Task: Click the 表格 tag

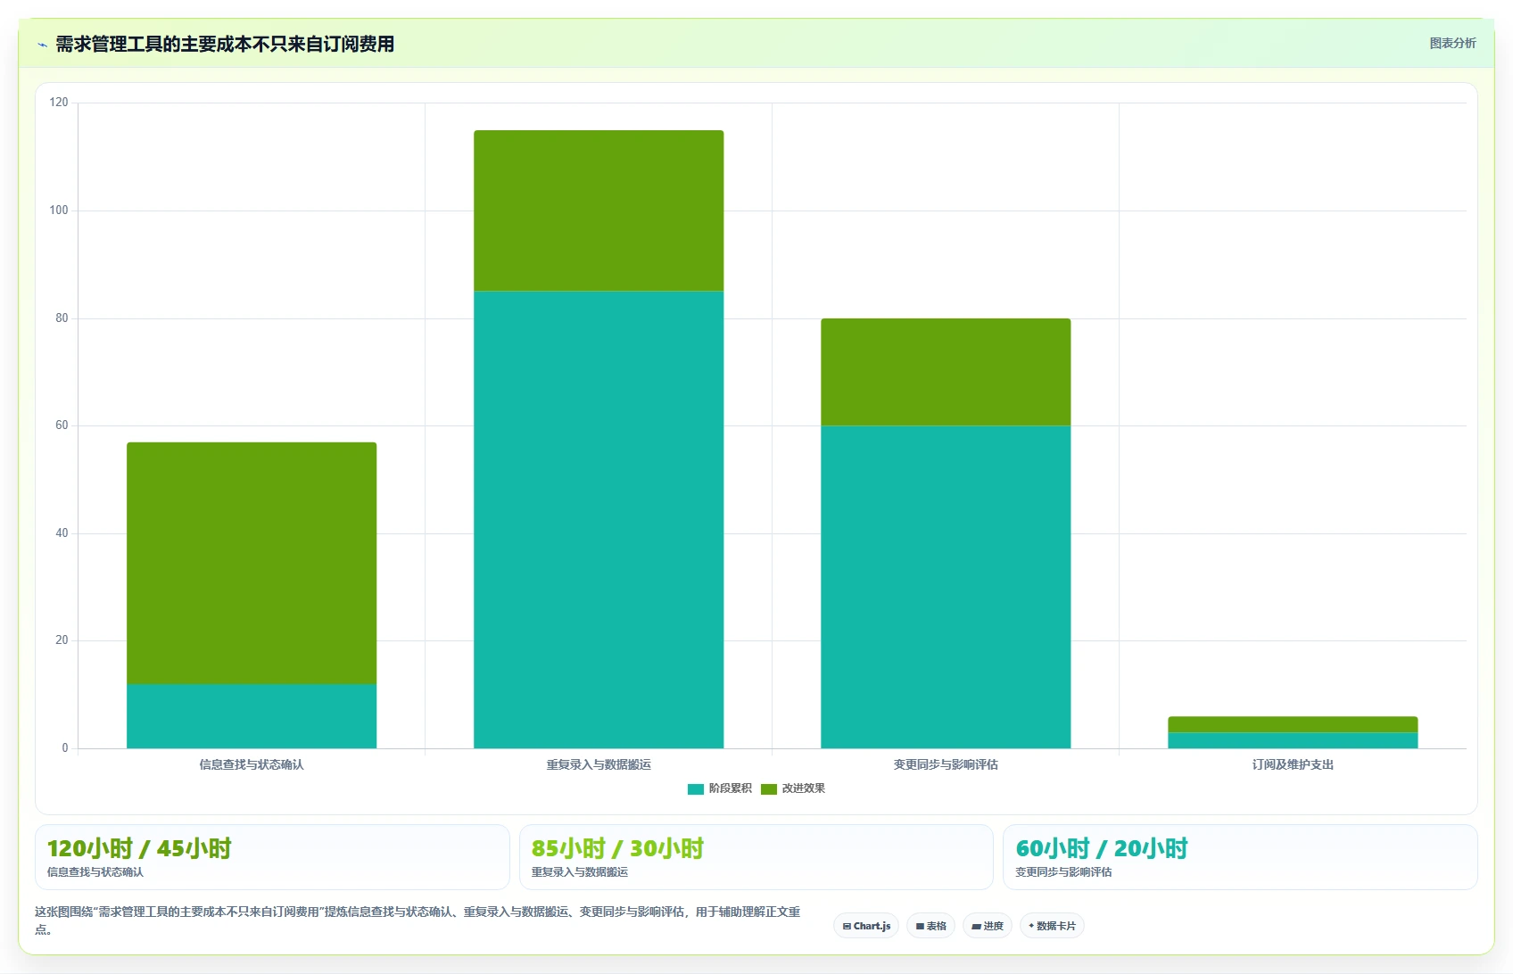Action: [x=930, y=926]
